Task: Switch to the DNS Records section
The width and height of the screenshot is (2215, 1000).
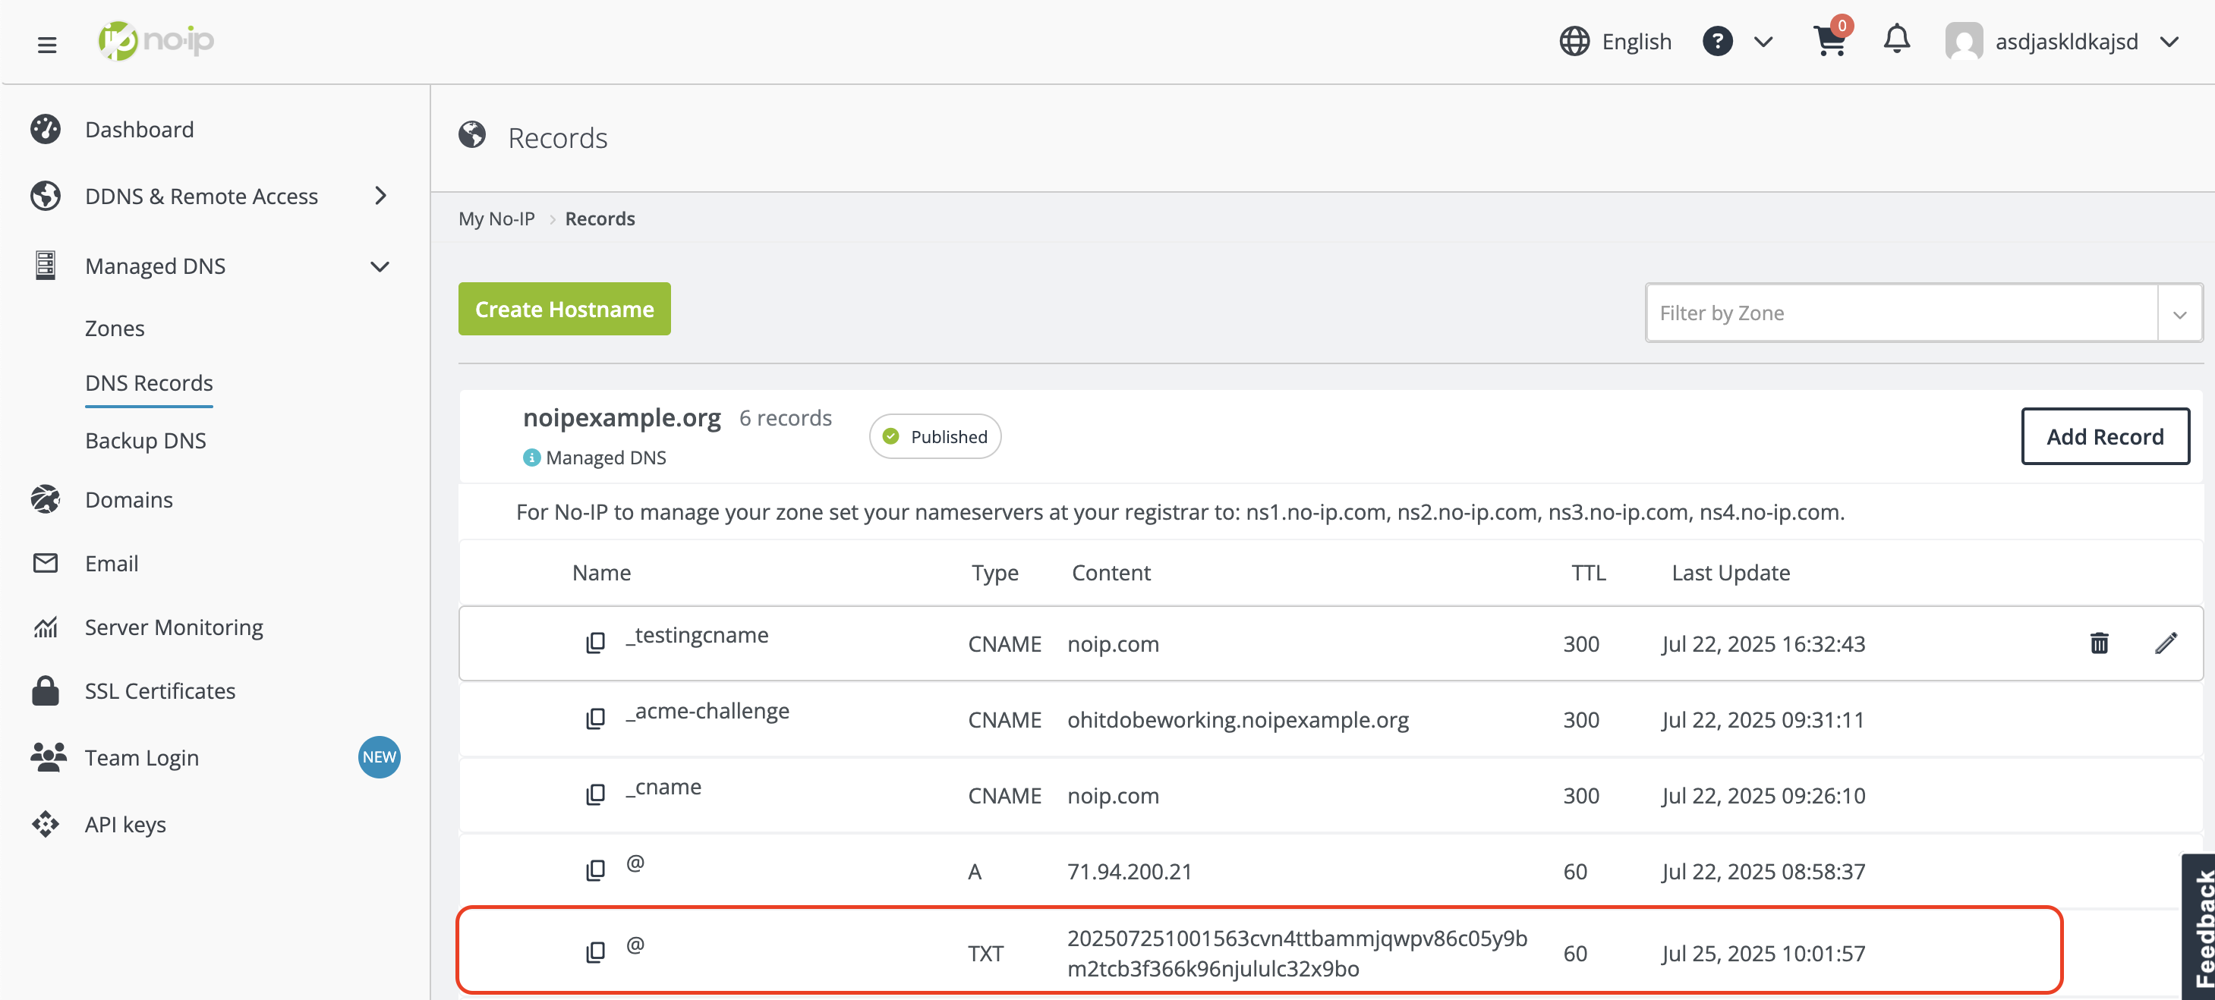Action: tap(148, 382)
